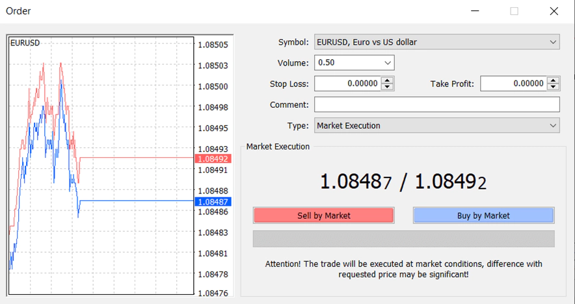Click the blue 1.08487 bid price tag
Image resolution: width=575 pixels, height=304 pixels.
pos(211,201)
